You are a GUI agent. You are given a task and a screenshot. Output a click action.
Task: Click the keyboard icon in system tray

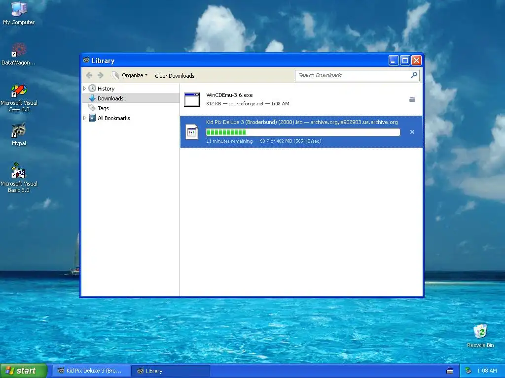tap(450, 371)
